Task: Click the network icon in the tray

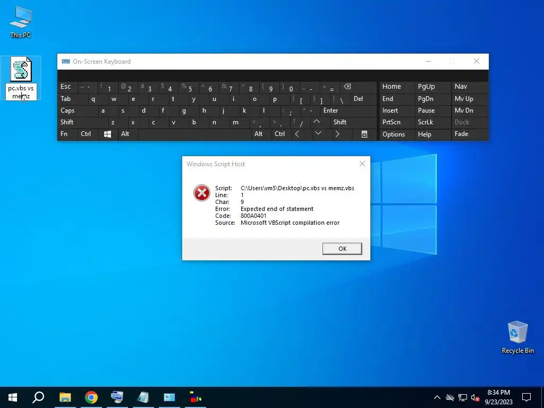Action: [463, 397]
